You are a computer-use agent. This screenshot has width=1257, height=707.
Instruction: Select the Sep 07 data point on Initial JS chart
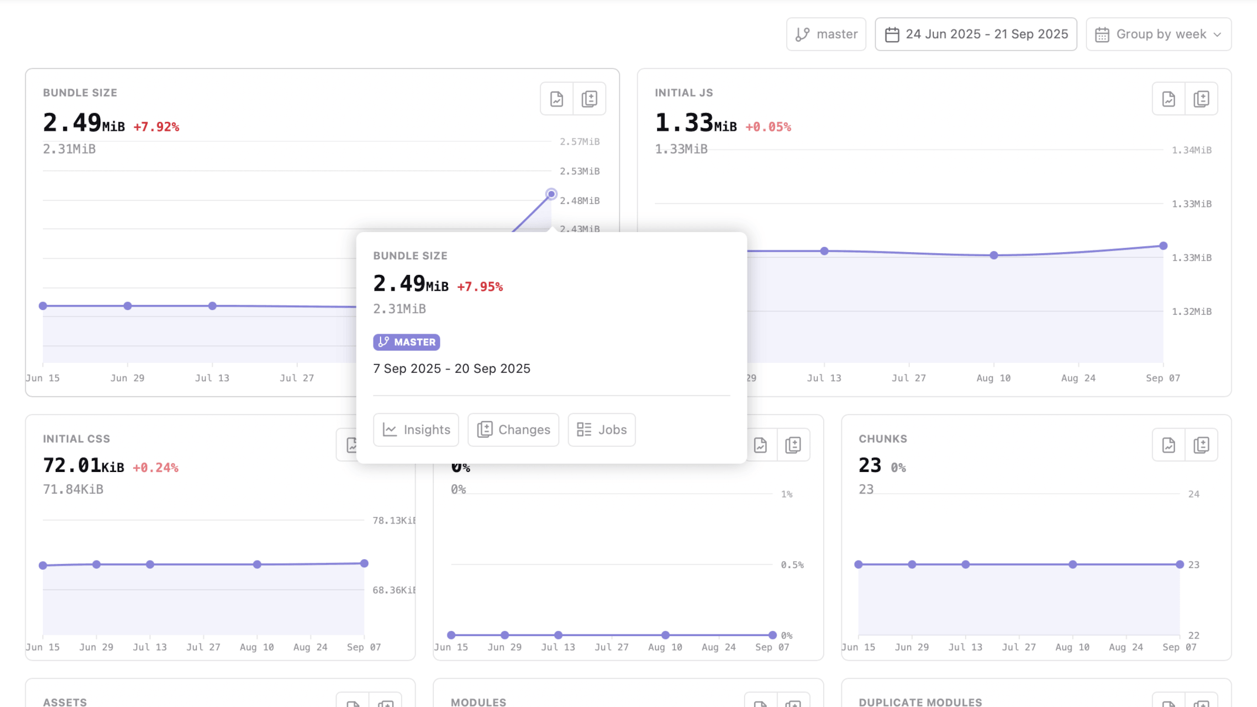[1163, 246]
